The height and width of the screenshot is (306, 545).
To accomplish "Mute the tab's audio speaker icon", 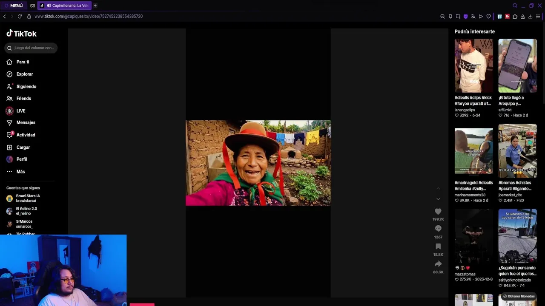I will [x=49, y=6].
